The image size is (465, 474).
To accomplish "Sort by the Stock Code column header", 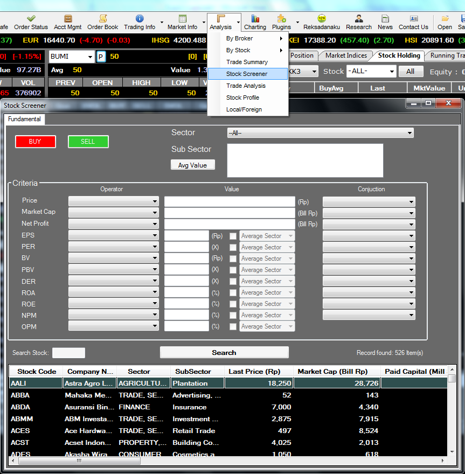I will (36, 372).
